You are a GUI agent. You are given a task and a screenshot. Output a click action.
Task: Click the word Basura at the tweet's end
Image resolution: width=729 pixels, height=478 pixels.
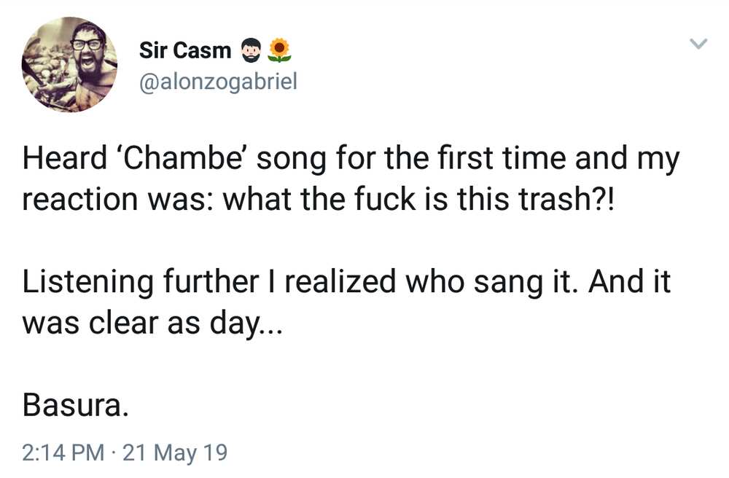75,404
